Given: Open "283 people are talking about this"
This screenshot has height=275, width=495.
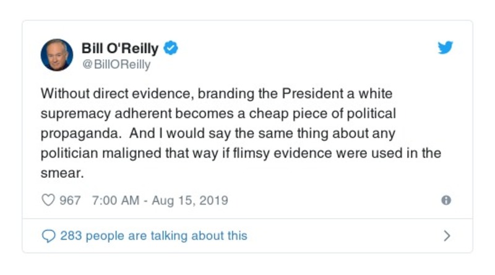Looking at the screenshot, I should [x=153, y=235].
